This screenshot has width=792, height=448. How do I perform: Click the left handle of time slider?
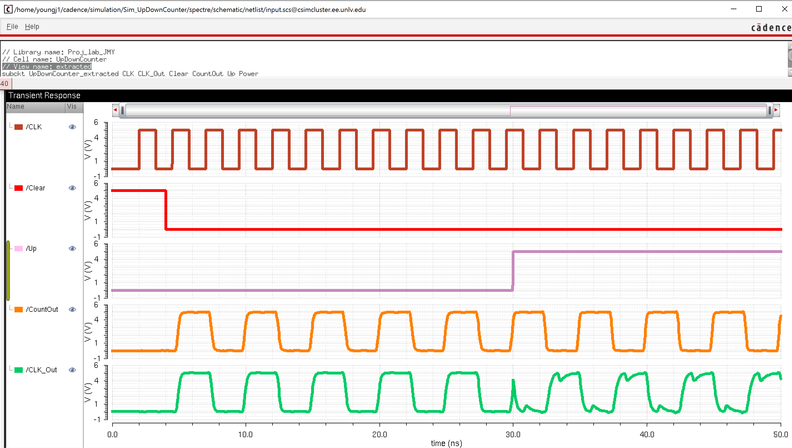point(123,110)
